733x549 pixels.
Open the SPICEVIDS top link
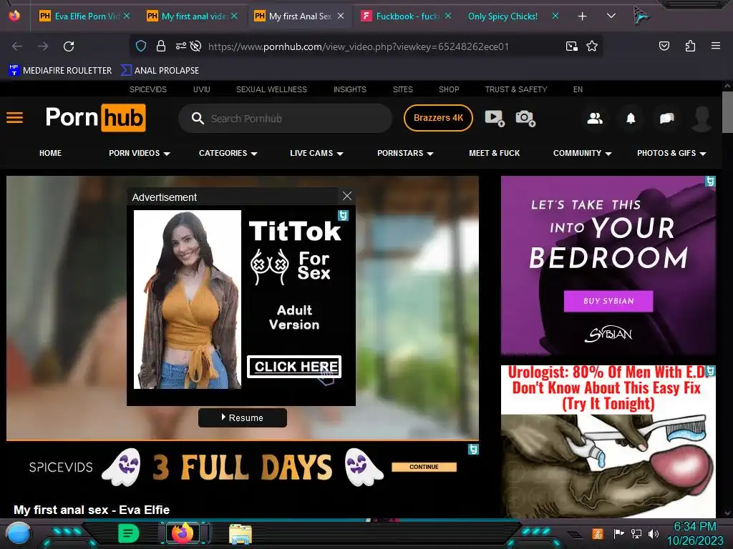(147, 89)
